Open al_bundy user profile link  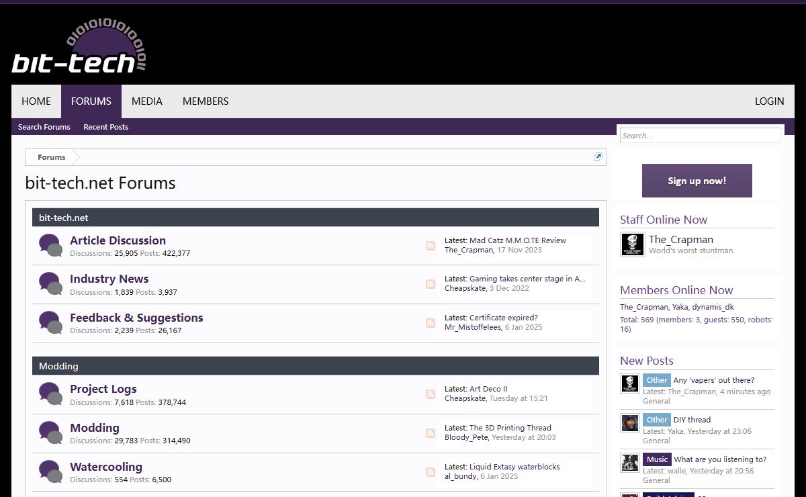pos(461,476)
